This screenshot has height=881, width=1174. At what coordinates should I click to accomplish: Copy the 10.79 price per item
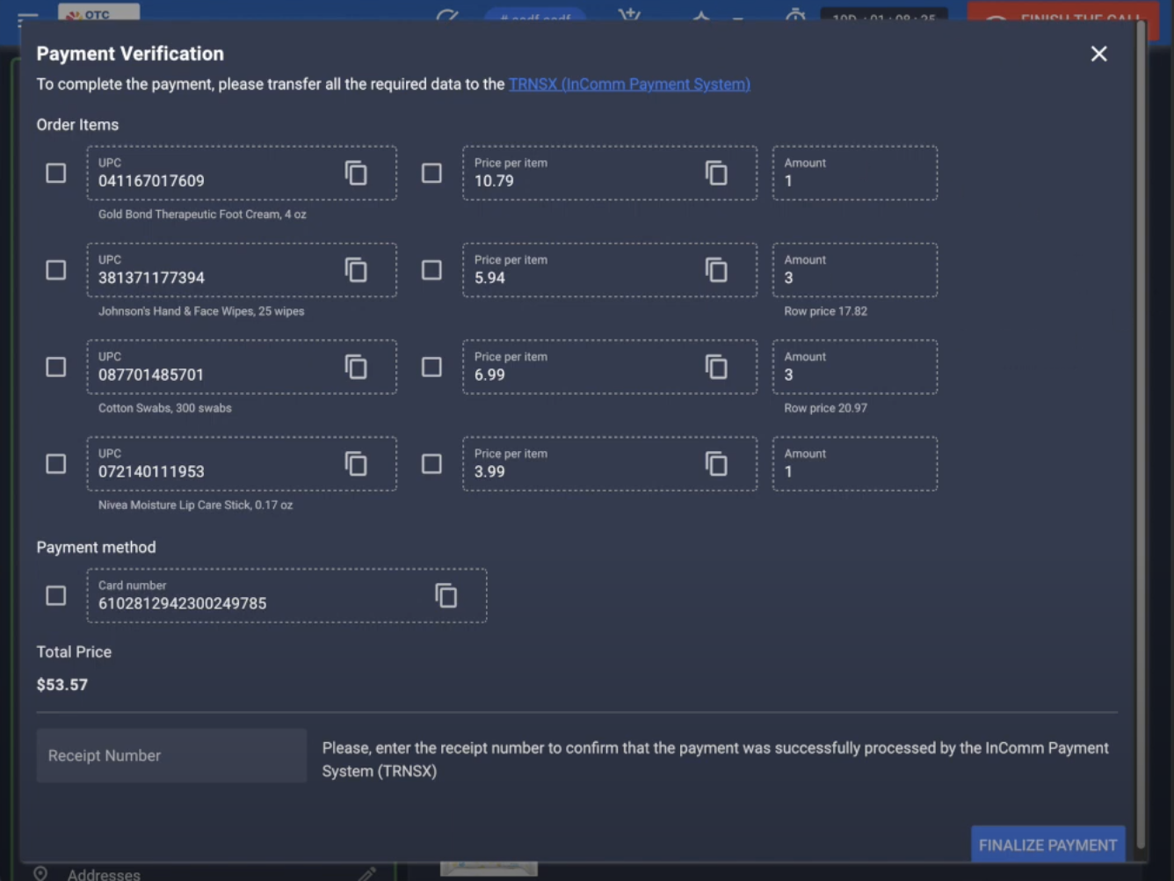[x=716, y=173]
